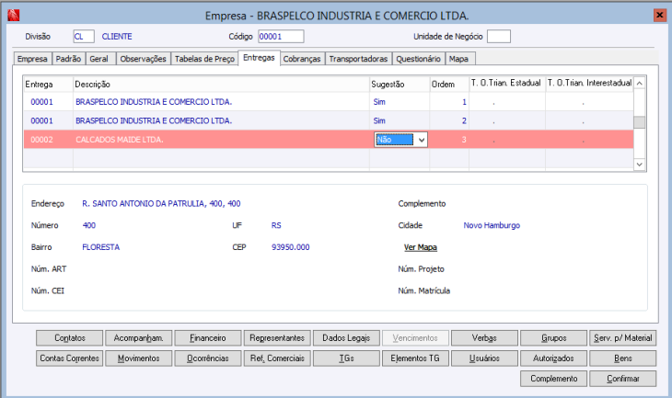Open Contas Correntes
Image resolution: width=672 pixels, height=398 pixels.
tap(69, 358)
